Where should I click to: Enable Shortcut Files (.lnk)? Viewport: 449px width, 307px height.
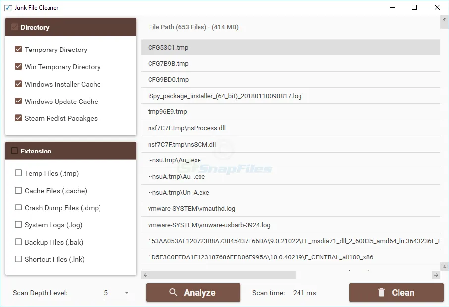coord(18,259)
